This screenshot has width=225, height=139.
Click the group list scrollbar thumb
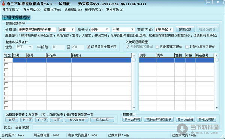(134, 60)
